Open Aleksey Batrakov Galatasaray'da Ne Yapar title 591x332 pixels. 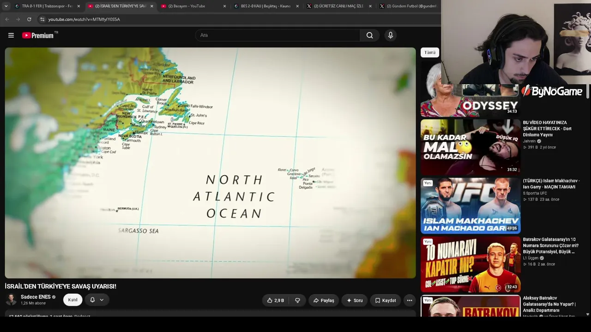pos(549,304)
